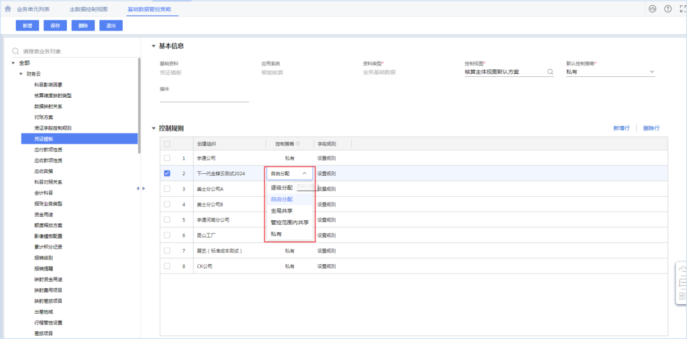Choose 私有 from the dropdown list

click(x=289, y=234)
